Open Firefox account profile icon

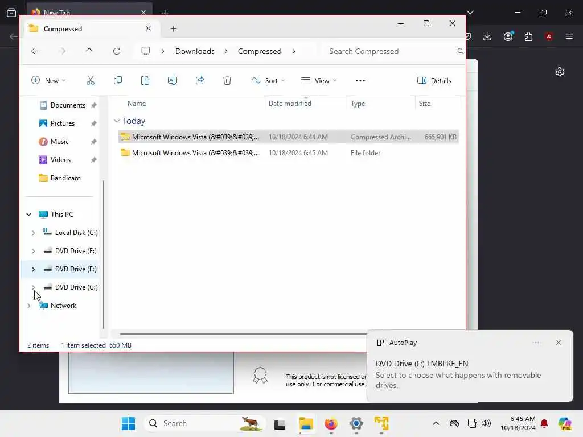pos(508,36)
